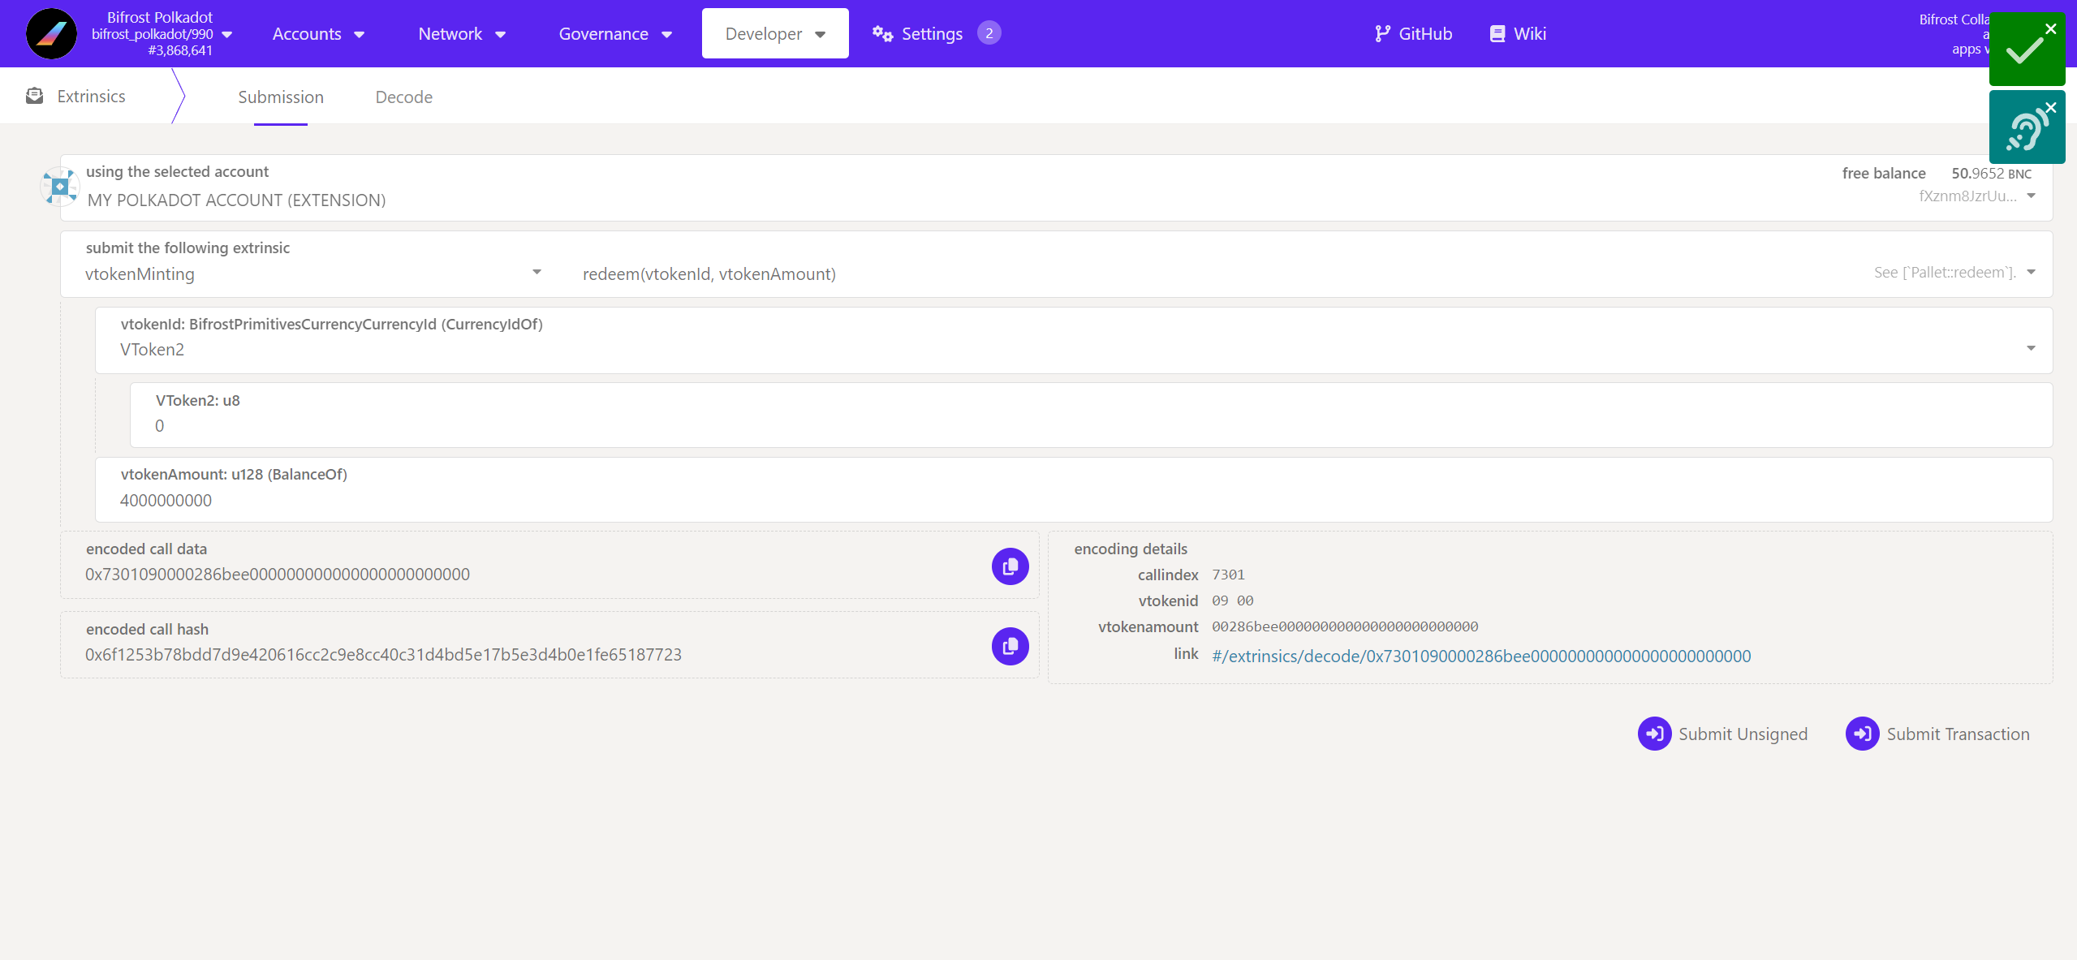Switch to the Decode tab
The height and width of the screenshot is (960, 2077).
[x=403, y=97]
